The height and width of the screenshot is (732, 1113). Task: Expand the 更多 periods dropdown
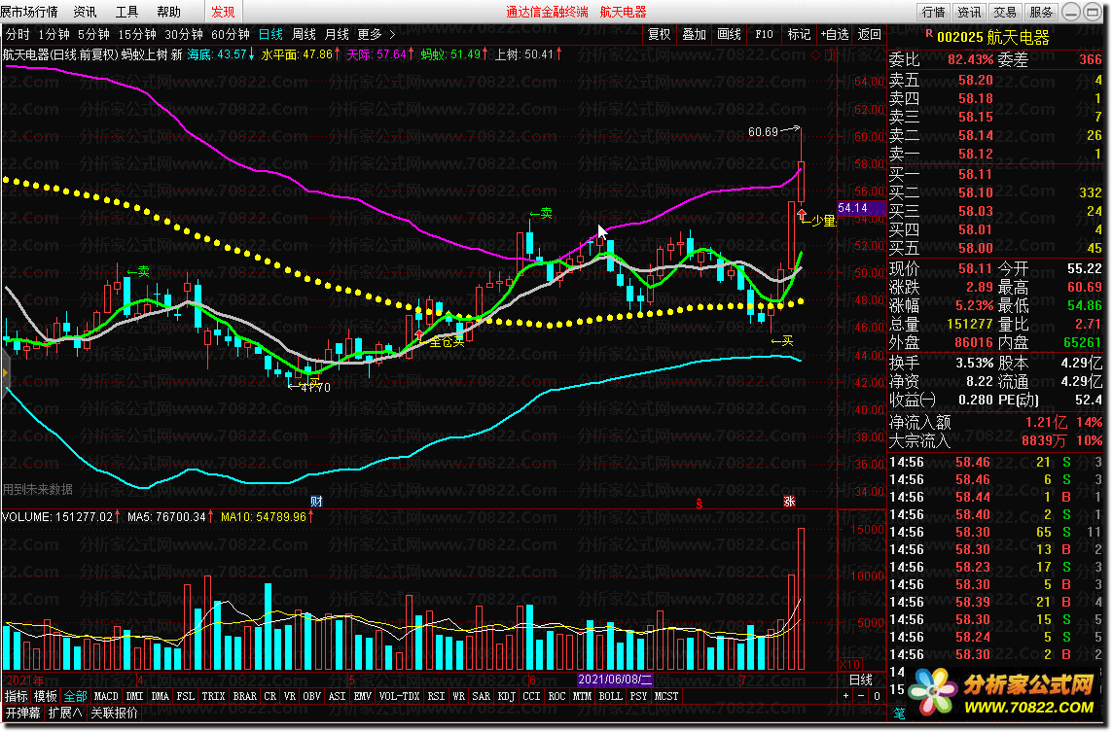coord(377,34)
